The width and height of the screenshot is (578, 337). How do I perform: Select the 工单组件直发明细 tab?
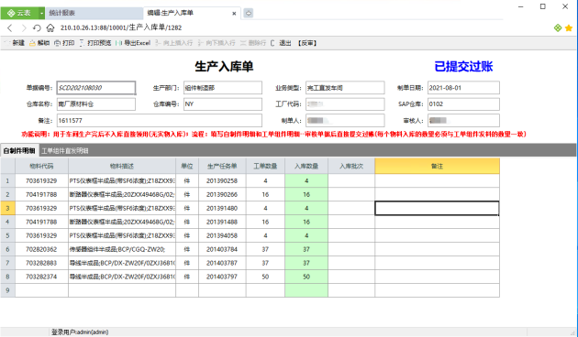click(65, 151)
